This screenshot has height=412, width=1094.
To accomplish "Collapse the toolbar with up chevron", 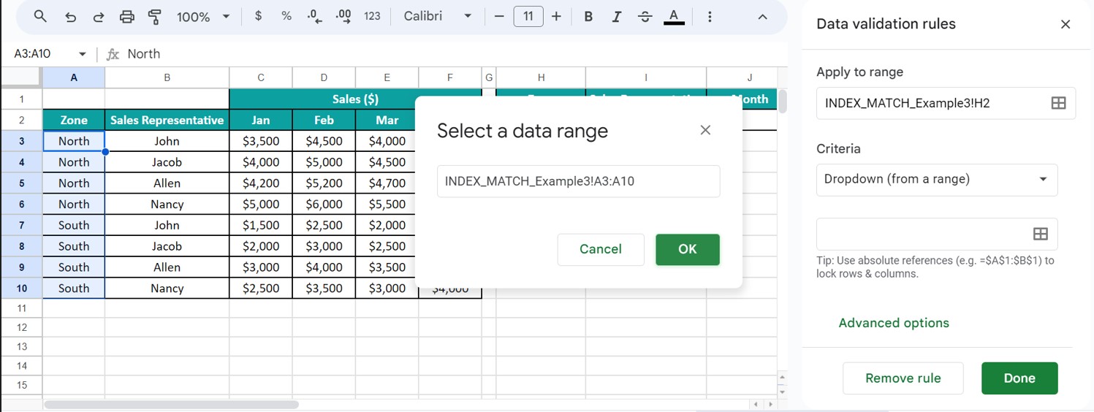I will [x=762, y=16].
